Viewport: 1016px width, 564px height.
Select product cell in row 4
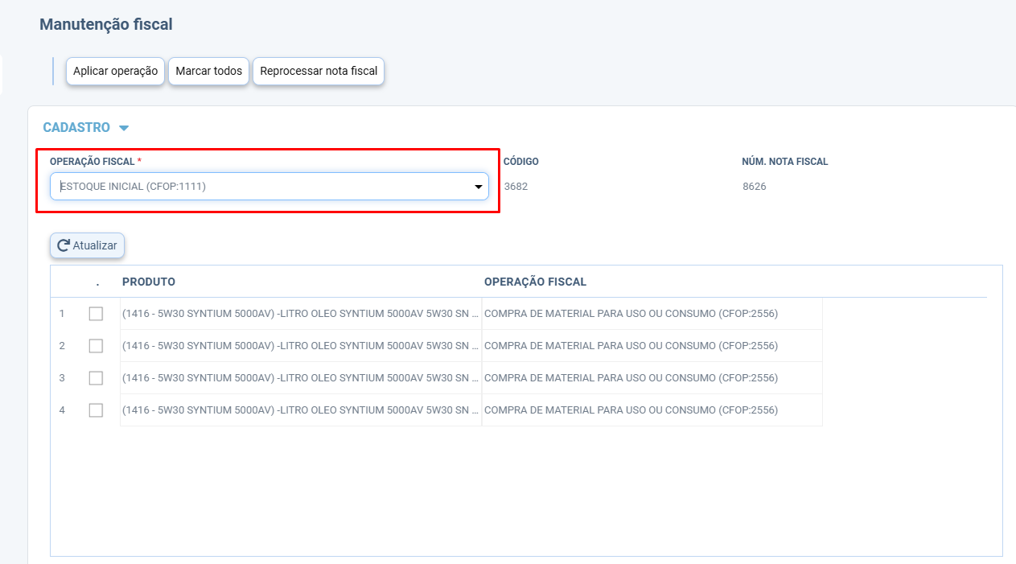click(301, 410)
